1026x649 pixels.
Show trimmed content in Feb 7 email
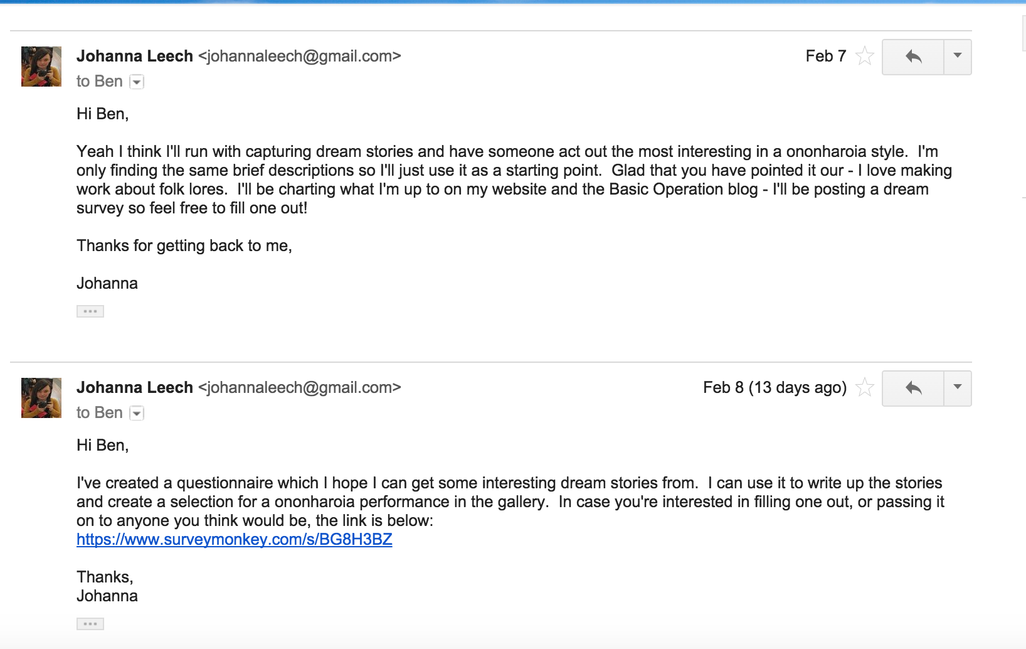point(90,311)
